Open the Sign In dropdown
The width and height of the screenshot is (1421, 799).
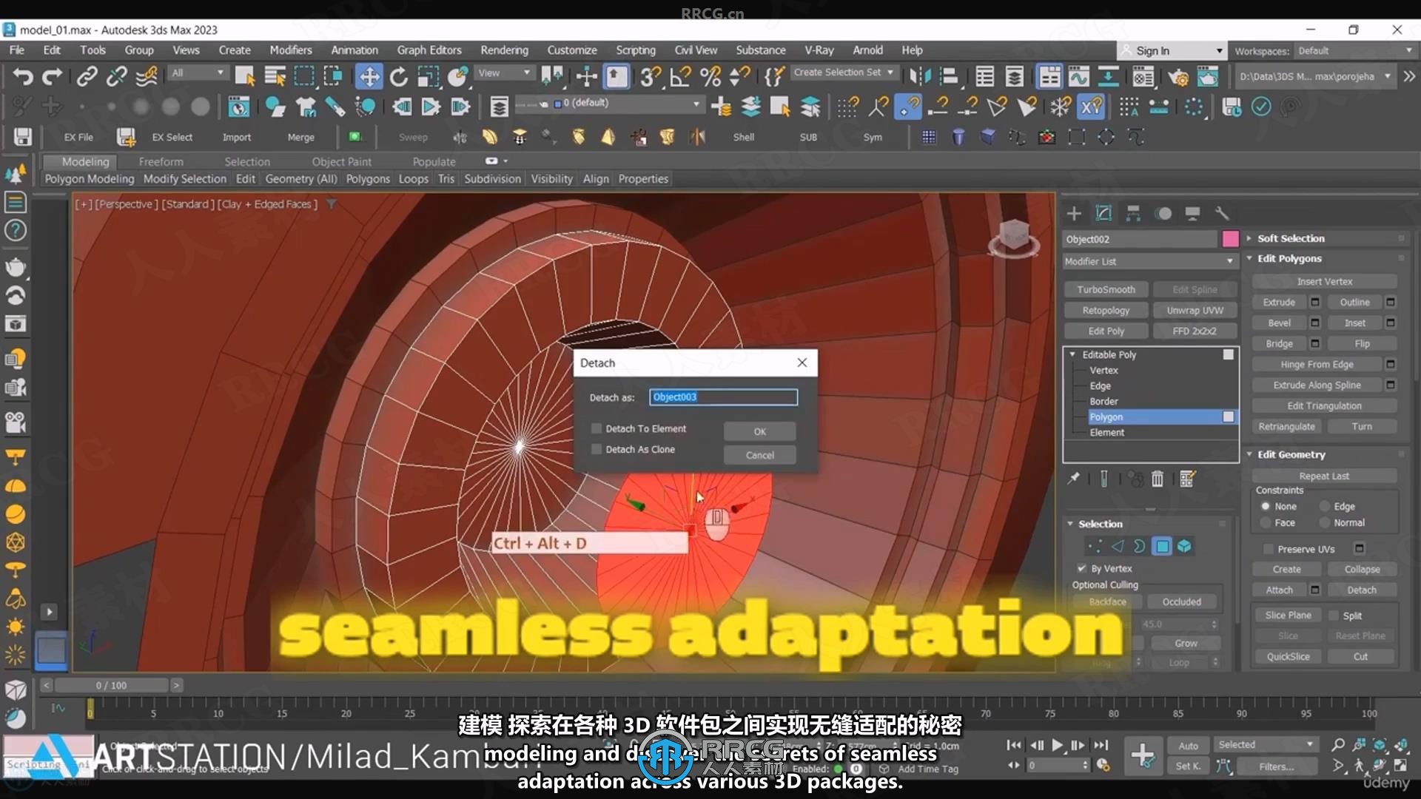(1171, 50)
